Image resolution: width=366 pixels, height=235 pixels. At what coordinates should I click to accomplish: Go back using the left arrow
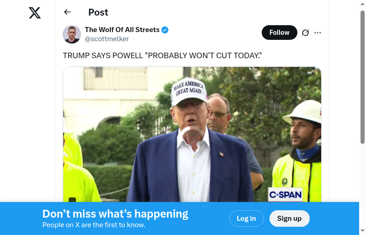coord(67,12)
